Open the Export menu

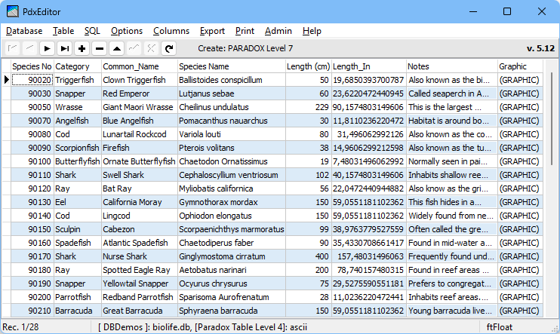(x=212, y=31)
